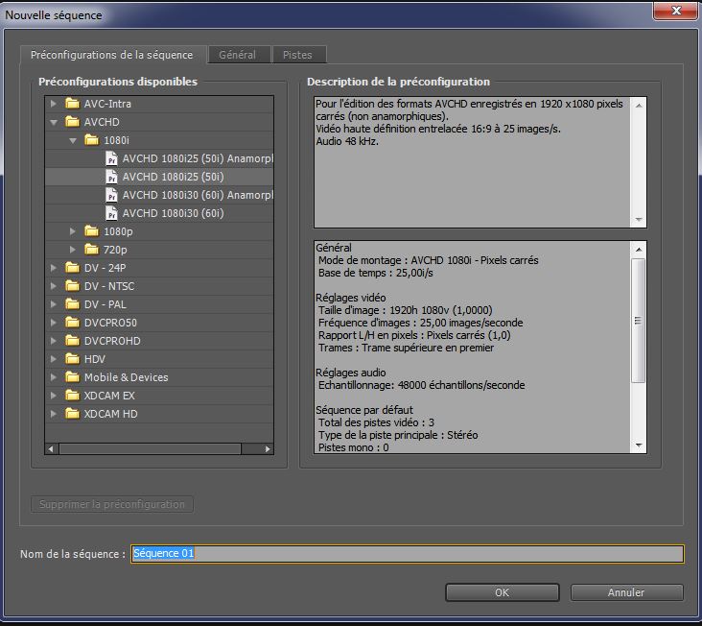Expand the DV - 24P folder arrow
The height and width of the screenshot is (626, 702).
pos(54,268)
